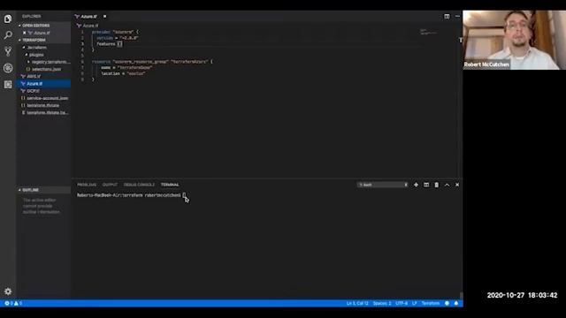Click line 3 features in the editor

110,43
